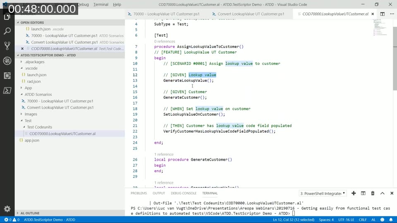Collapse the Test folder
397x223 pixels.
tap(22, 121)
